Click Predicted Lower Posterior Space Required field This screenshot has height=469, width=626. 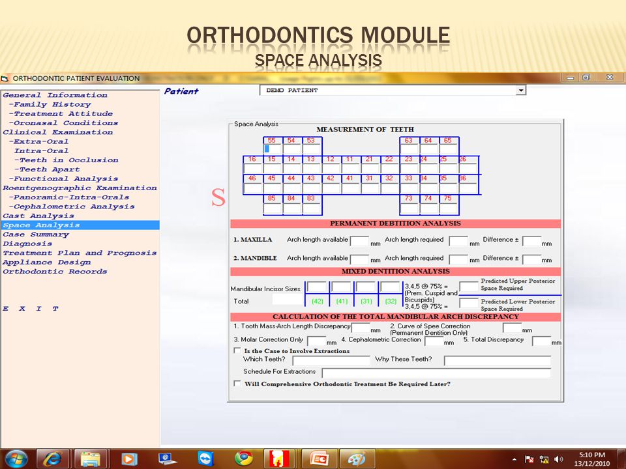point(469,303)
